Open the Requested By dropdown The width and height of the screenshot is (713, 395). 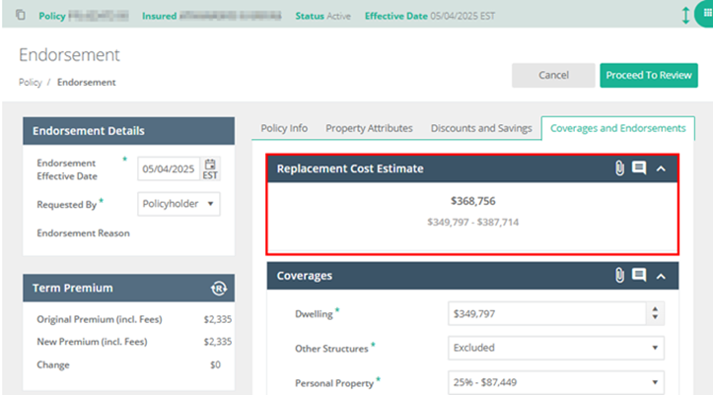[x=178, y=204]
